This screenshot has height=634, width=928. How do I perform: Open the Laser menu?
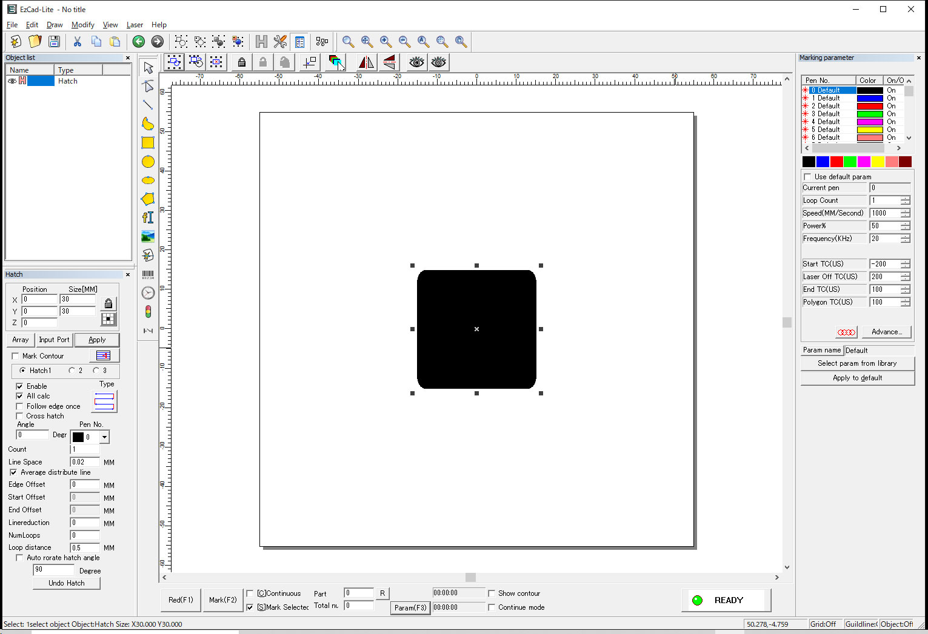[135, 25]
